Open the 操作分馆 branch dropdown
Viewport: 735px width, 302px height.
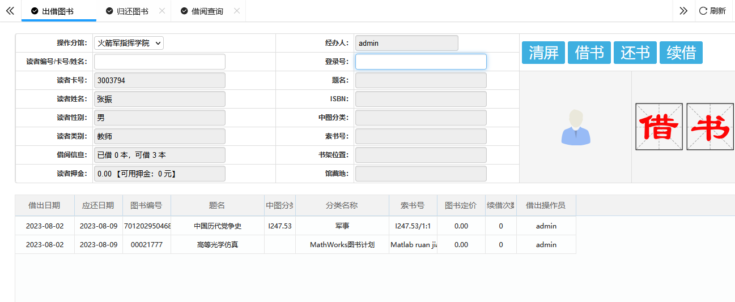click(129, 43)
